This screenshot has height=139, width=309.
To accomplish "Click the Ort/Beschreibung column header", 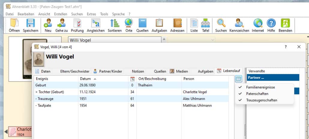I will click(159, 79).
